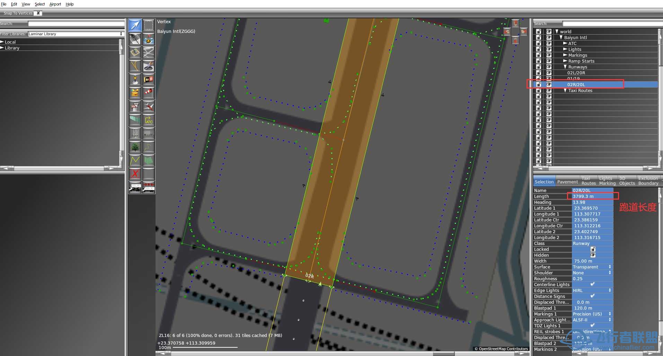Viewport: 663px width, 356px height.
Task: Choose the Helipad tool icon
Action: point(148,39)
